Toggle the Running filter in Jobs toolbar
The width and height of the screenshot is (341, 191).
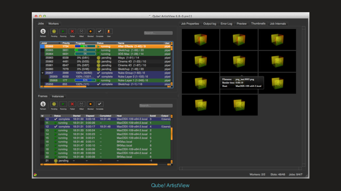63,32
